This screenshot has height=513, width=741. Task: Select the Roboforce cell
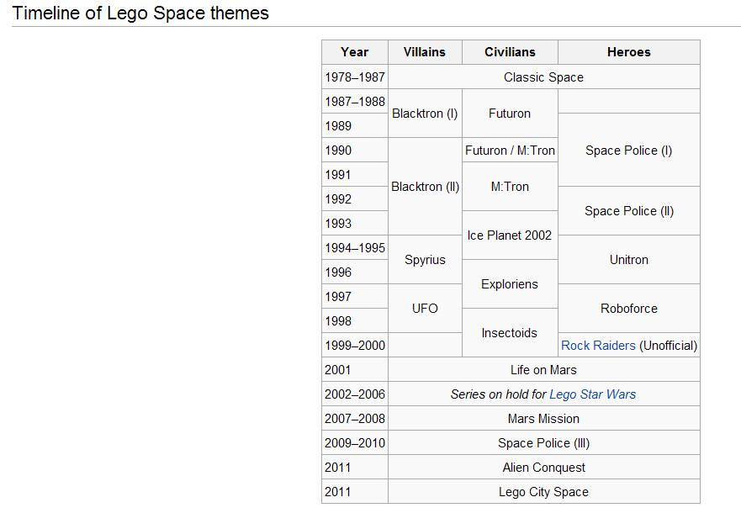(629, 309)
